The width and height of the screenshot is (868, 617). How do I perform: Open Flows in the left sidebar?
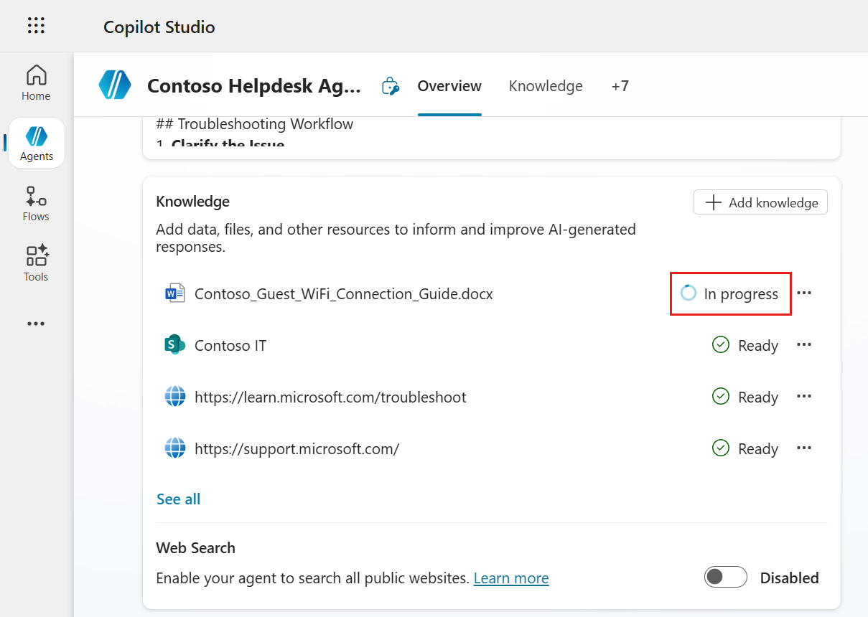click(36, 204)
